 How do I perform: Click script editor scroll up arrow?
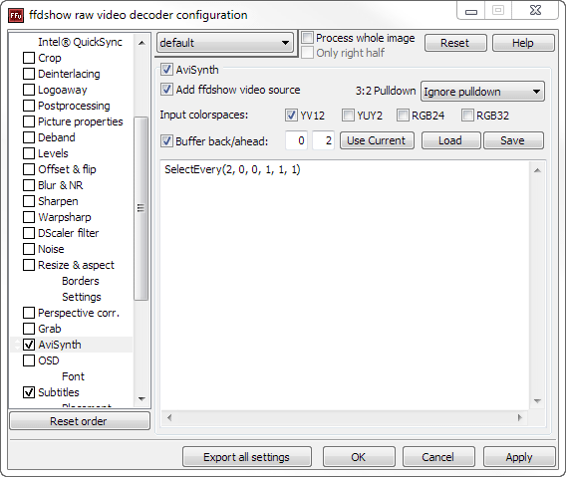(x=537, y=170)
